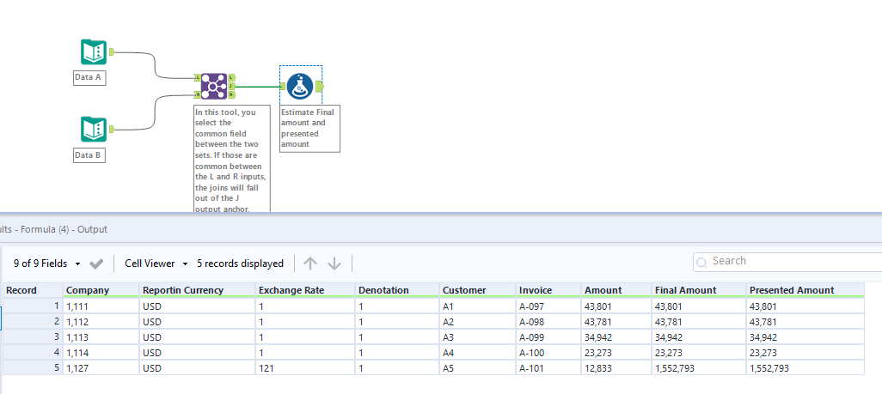This screenshot has height=394, width=882.
Task: Open the 9 of 9 Fields dropdown
Action: pos(48,264)
